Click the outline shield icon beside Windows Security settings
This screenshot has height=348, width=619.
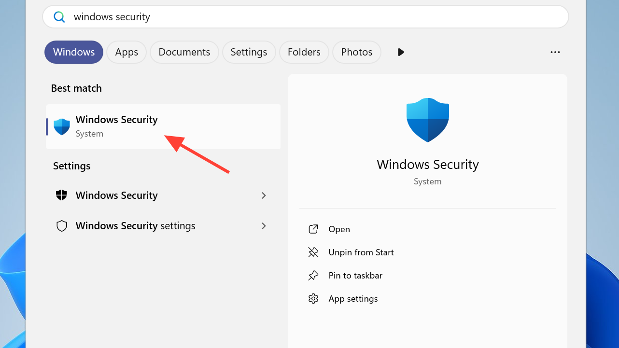click(x=62, y=226)
